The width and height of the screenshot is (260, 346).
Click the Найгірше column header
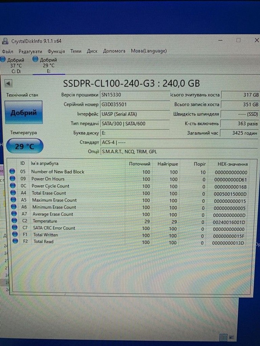(168, 164)
